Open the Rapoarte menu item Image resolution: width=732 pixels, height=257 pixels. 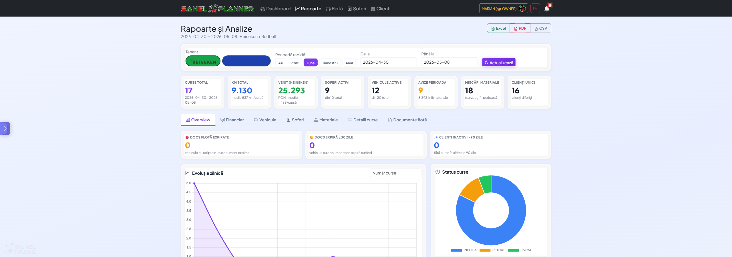(x=308, y=9)
